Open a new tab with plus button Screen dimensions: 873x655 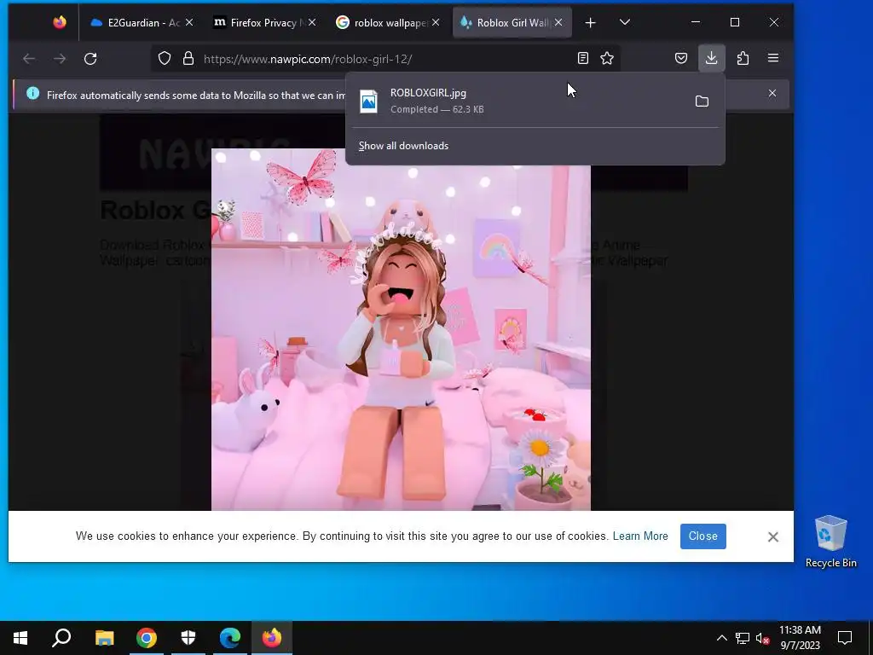click(x=591, y=22)
